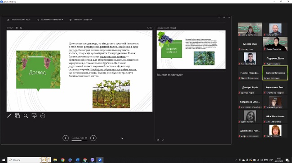This screenshot has height=163, width=292.
Task: Activate the zoom into slide magnifier
Action: (26, 116)
